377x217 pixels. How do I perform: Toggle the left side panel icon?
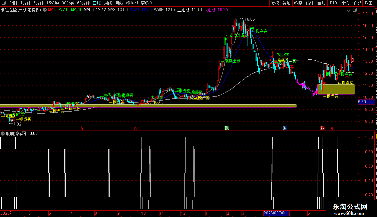click(4, 3)
